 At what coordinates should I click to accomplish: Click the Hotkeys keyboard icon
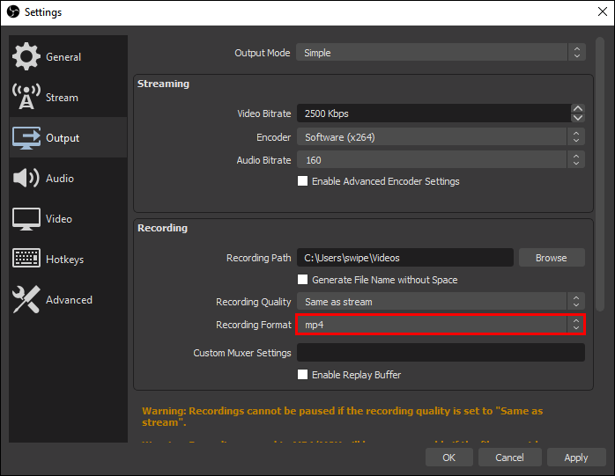[26, 260]
